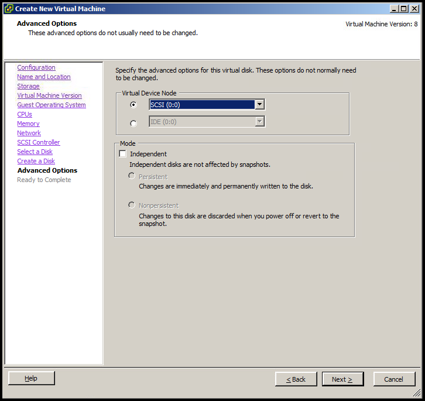Click the Back button
This screenshot has width=425, height=401.
pyautogui.click(x=296, y=379)
